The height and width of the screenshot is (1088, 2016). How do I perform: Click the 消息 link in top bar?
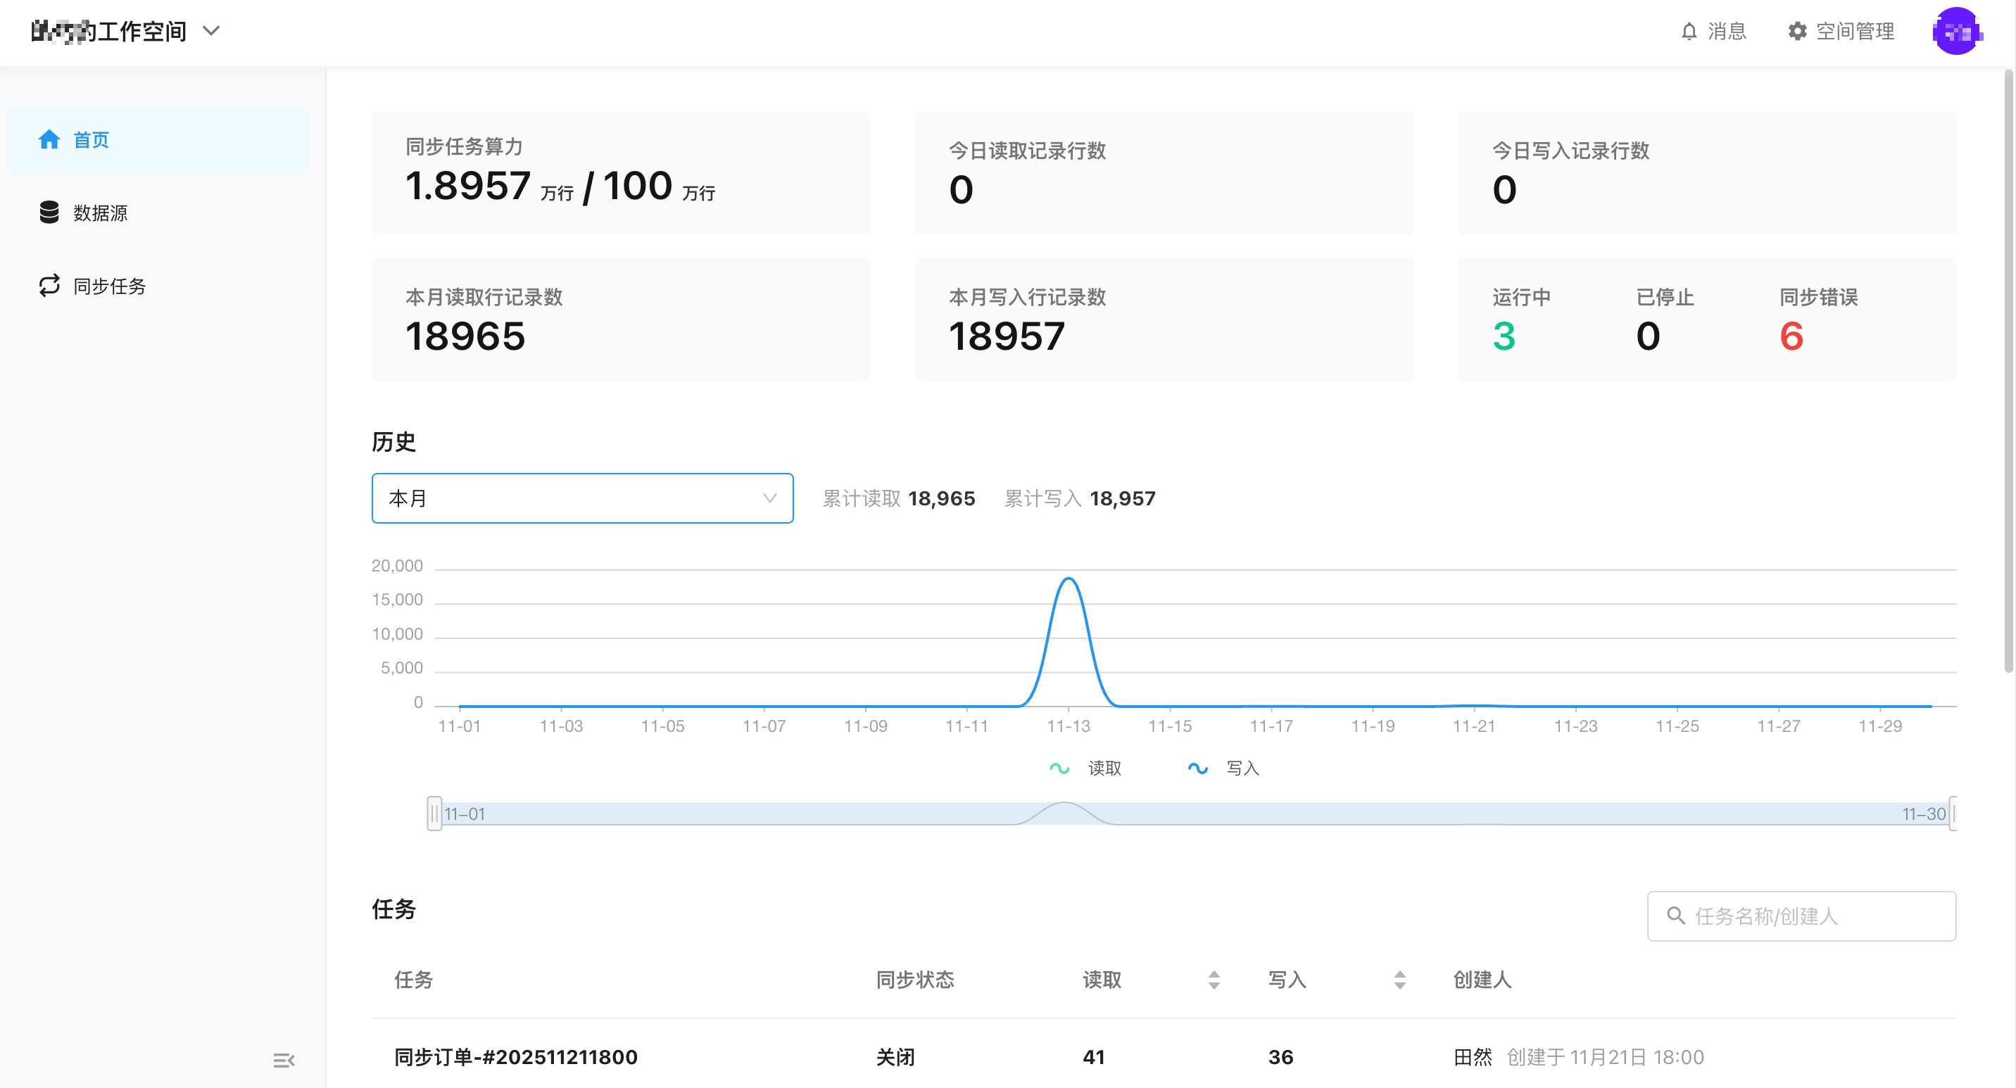1726,31
